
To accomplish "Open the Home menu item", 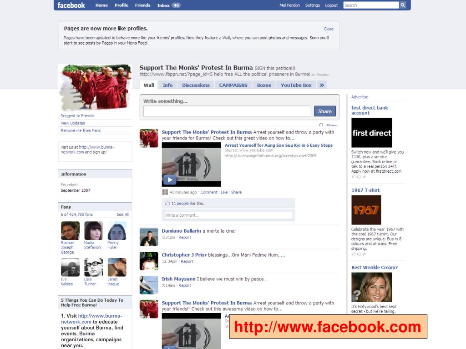I will point(101,5).
